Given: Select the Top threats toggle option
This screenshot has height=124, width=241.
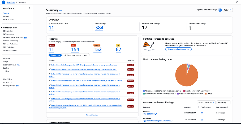Looking at the screenshot, I should [x=55, y=55].
